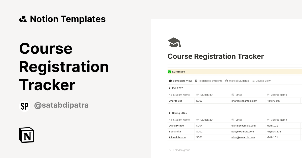Open the Waitlist Students view
The image size is (302, 158).
239,81
